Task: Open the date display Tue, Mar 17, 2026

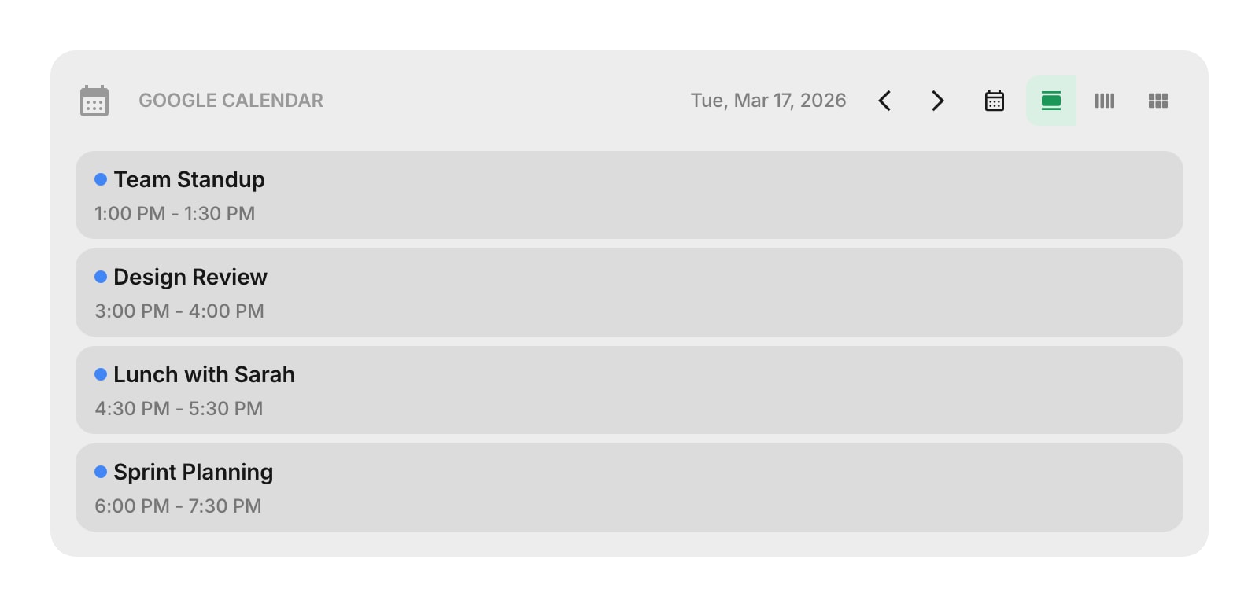Action: click(769, 100)
